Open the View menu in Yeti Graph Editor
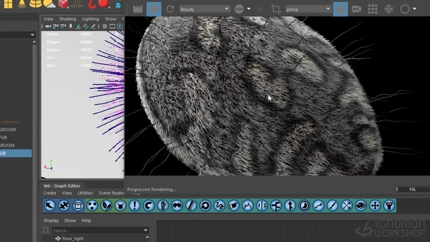 click(x=66, y=193)
